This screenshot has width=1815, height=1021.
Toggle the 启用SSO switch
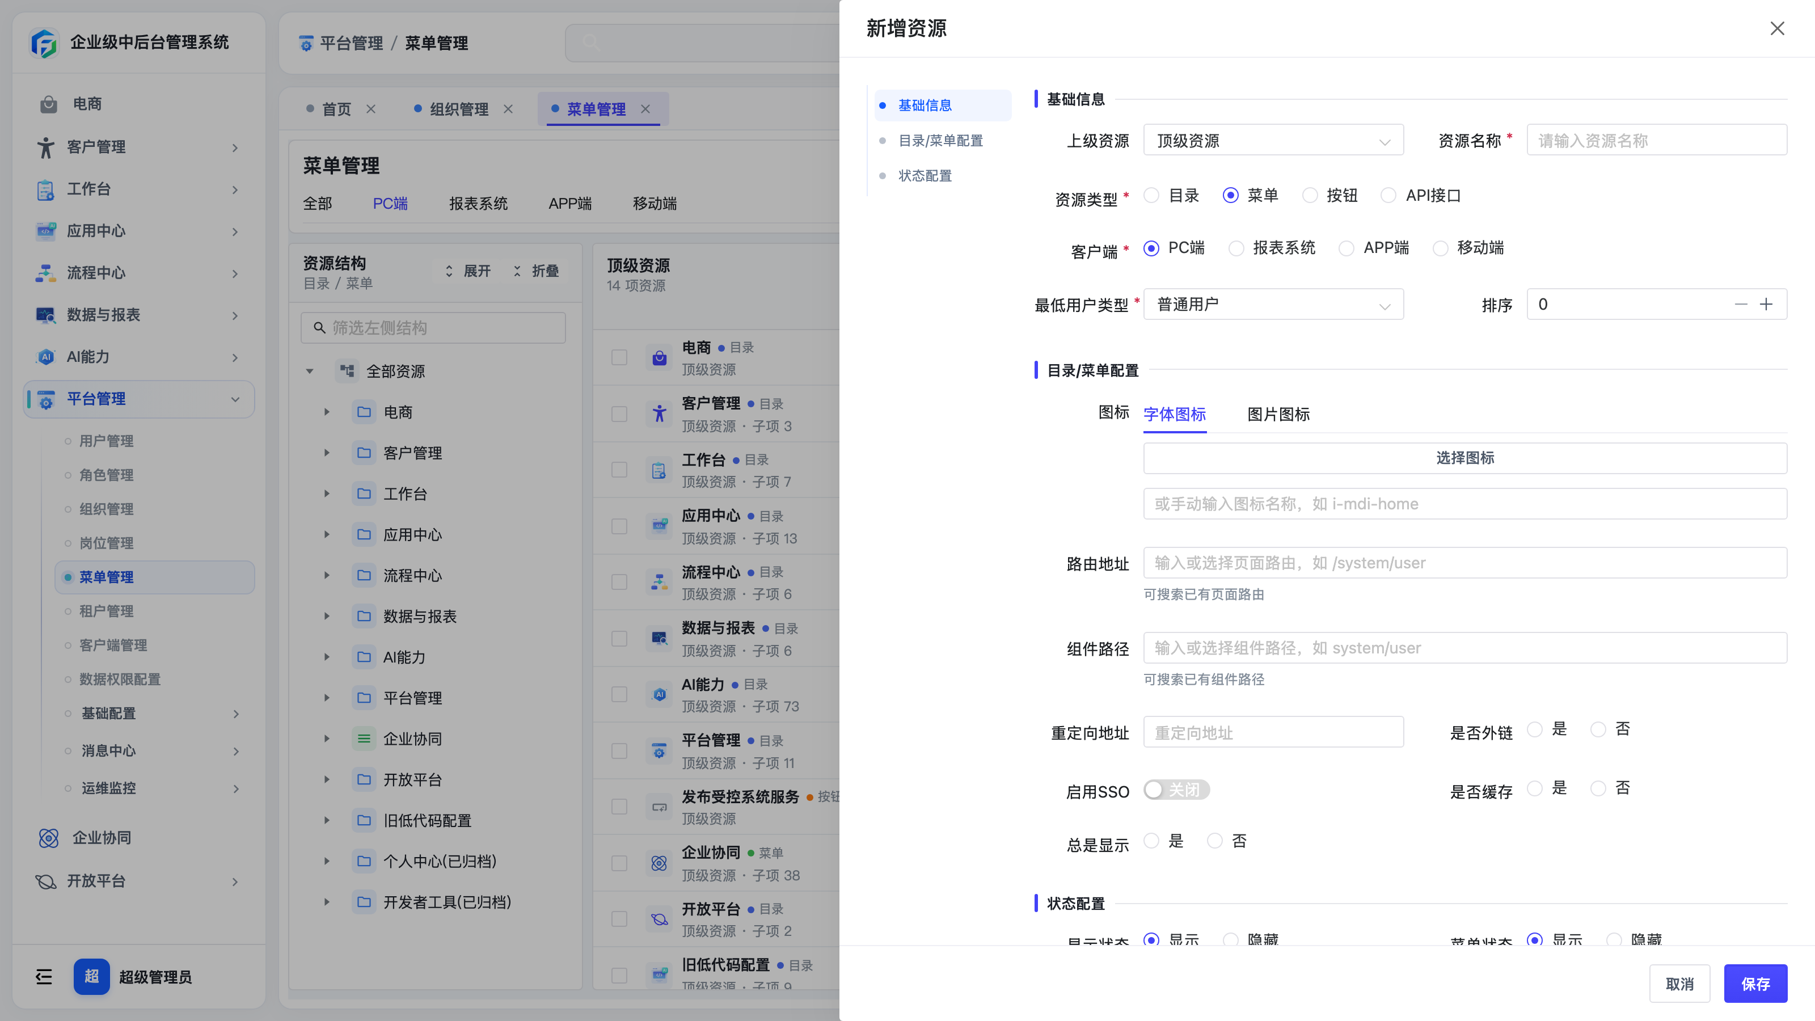point(1176,790)
